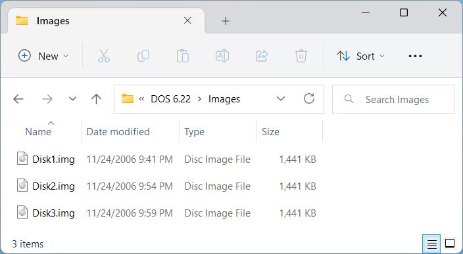Expand address bar history dropdown
The height and width of the screenshot is (254, 463).
pyautogui.click(x=281, y=98)
